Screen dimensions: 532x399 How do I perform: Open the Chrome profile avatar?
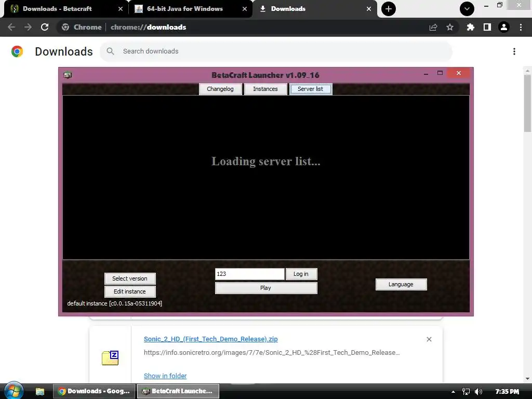tap(504, 27)
